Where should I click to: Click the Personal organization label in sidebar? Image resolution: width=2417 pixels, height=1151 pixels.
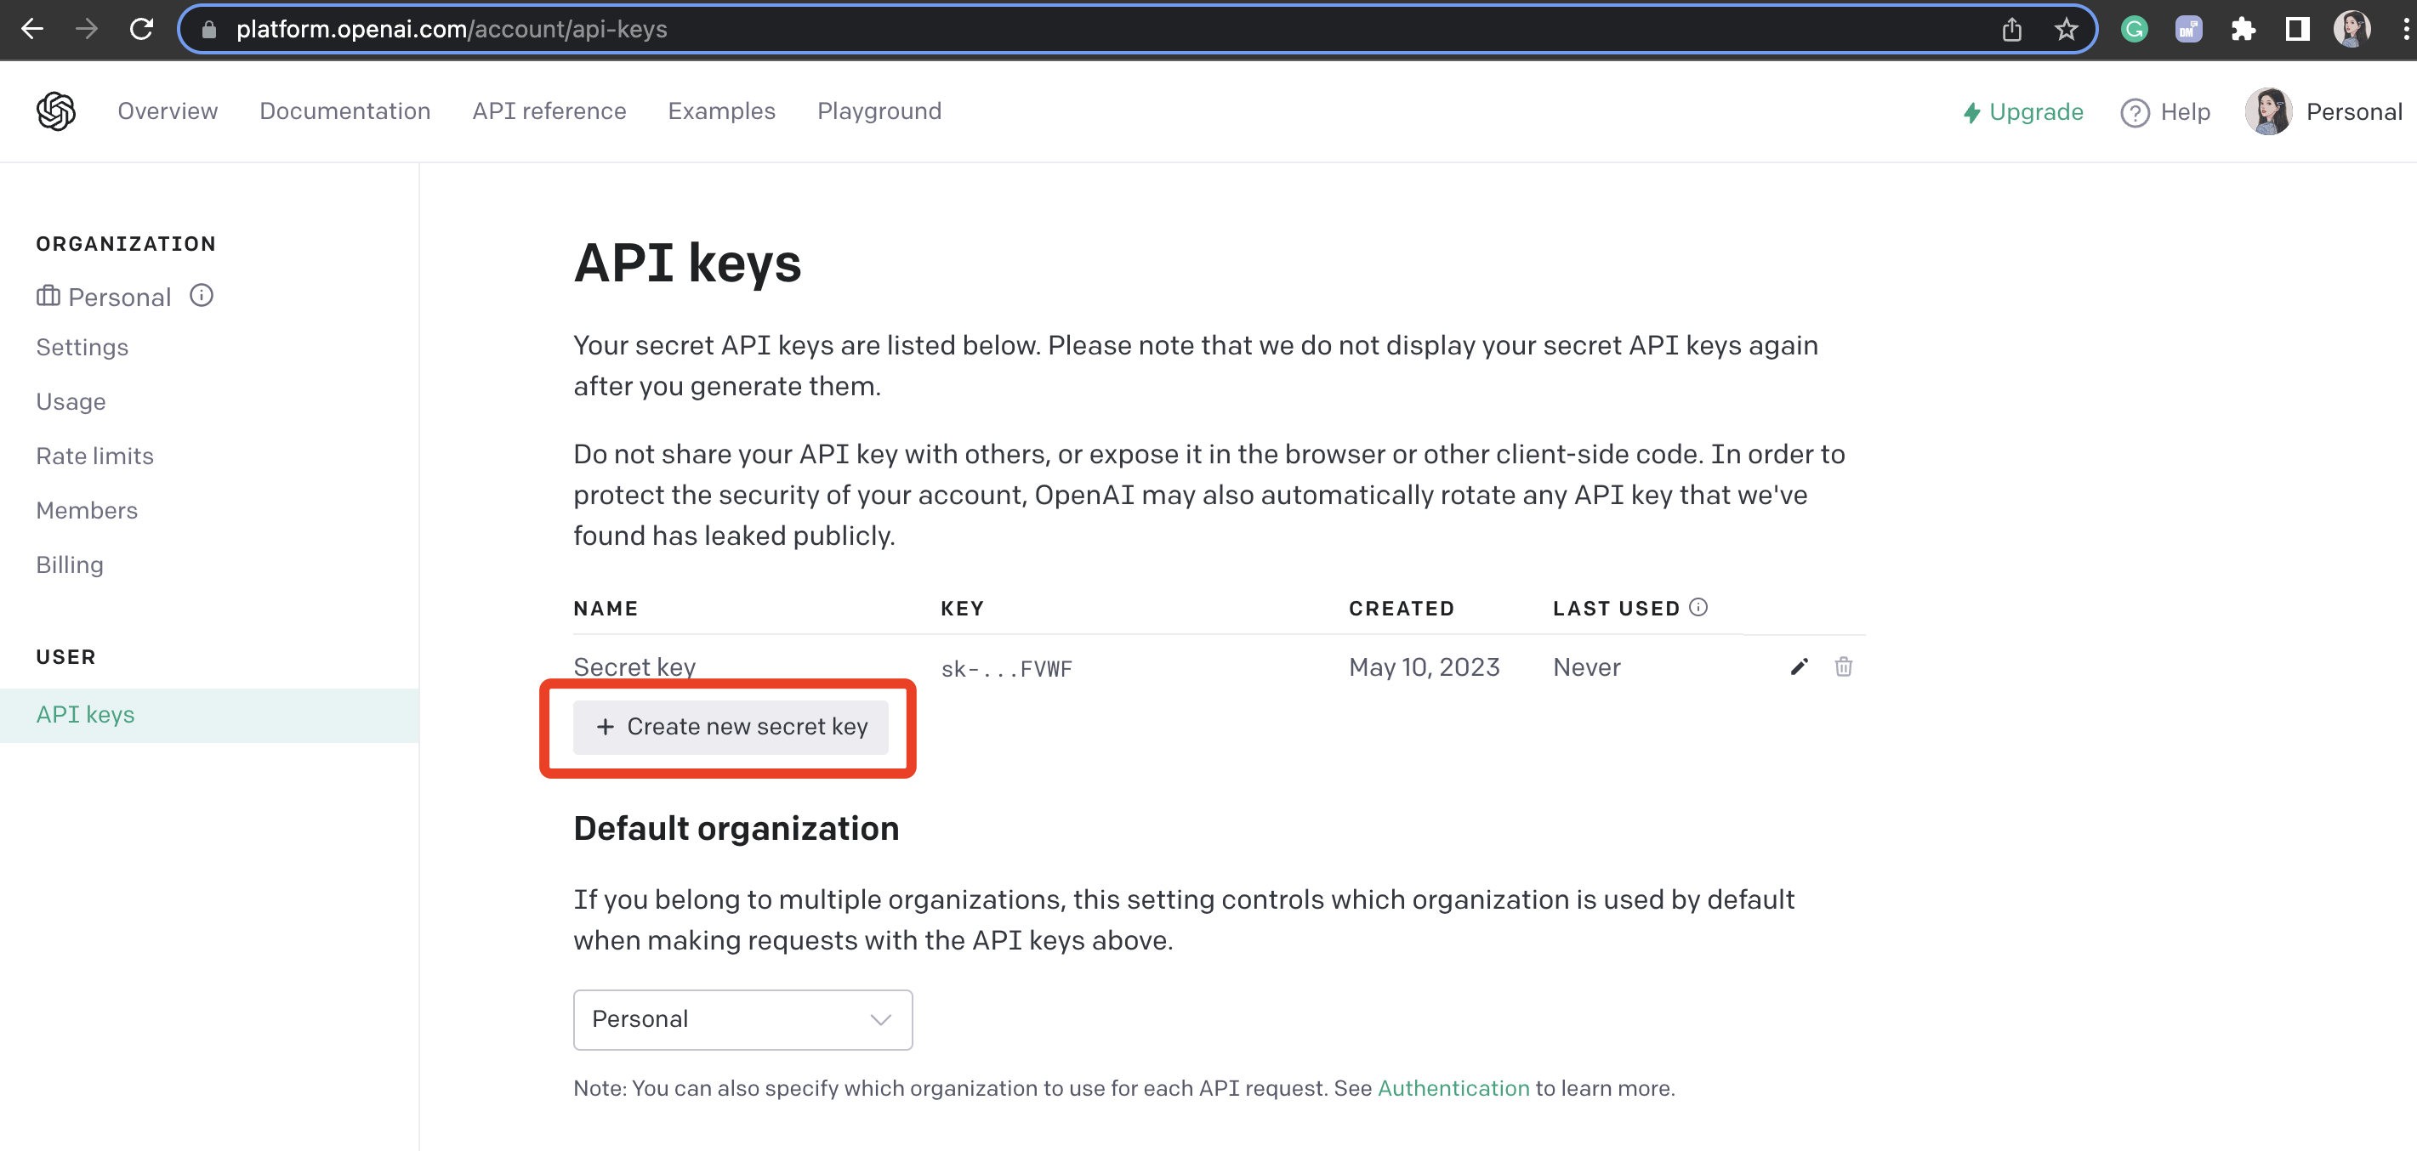(x=119, y=298)
